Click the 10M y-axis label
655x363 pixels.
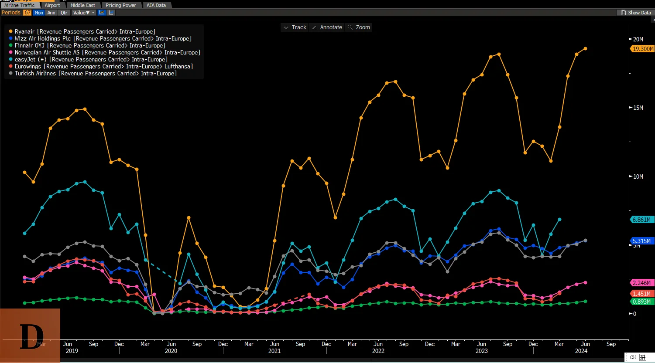638,176
